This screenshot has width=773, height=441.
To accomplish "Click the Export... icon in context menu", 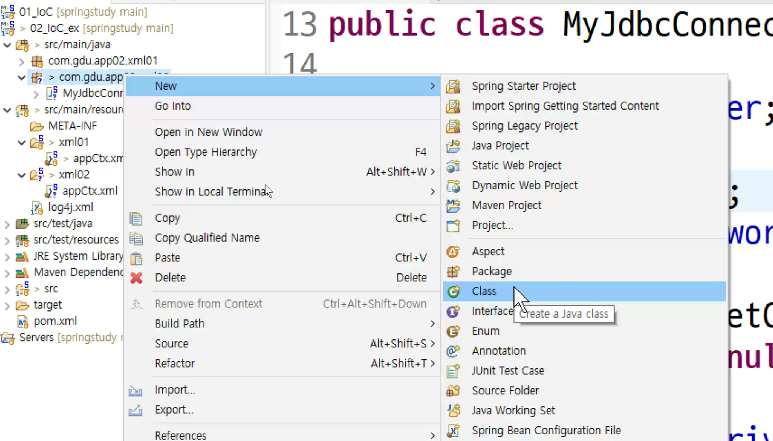I will [136, 410].
